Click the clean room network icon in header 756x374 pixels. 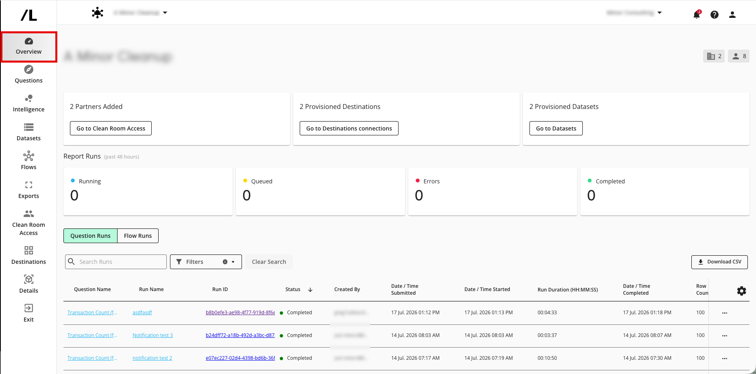coord(98,13)
